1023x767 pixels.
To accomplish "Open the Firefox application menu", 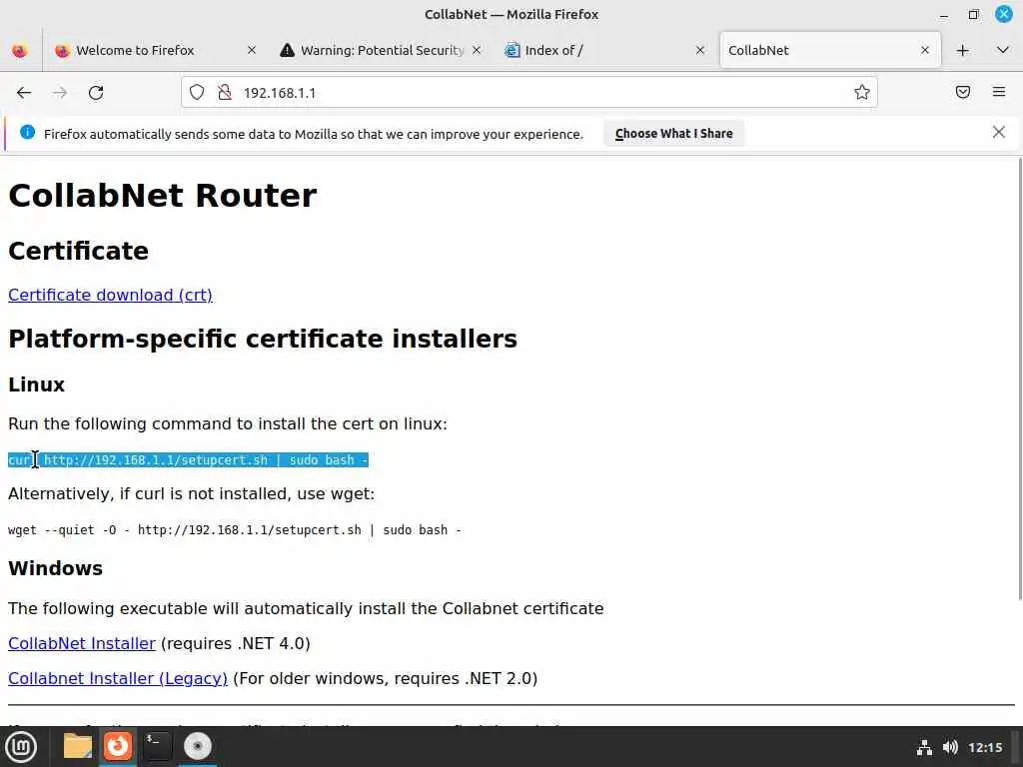I will pyautogui.click(x=999, y=92).
